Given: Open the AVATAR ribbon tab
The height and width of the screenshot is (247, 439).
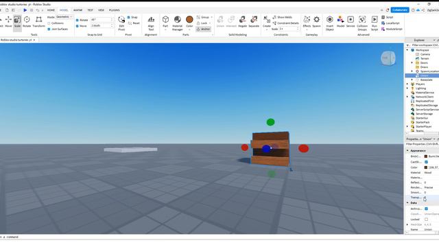Looking at the screenshot, I should coord(78,10).
